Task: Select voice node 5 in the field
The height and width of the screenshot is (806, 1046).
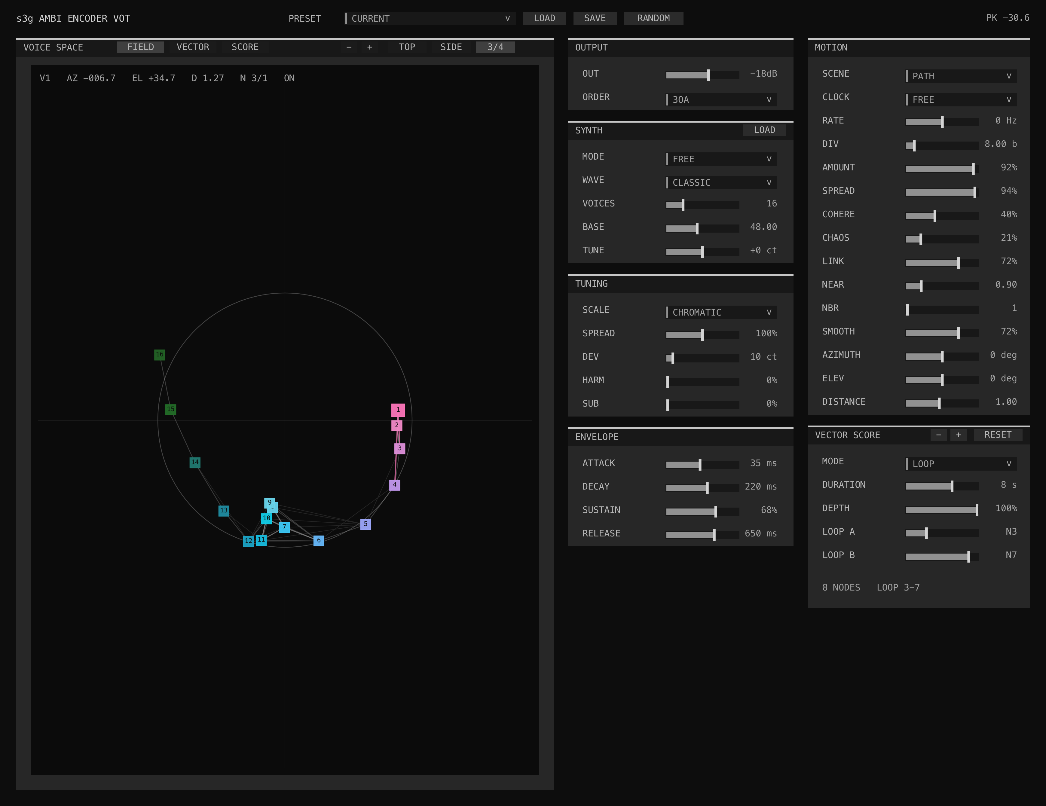Action: click(365, 524)
